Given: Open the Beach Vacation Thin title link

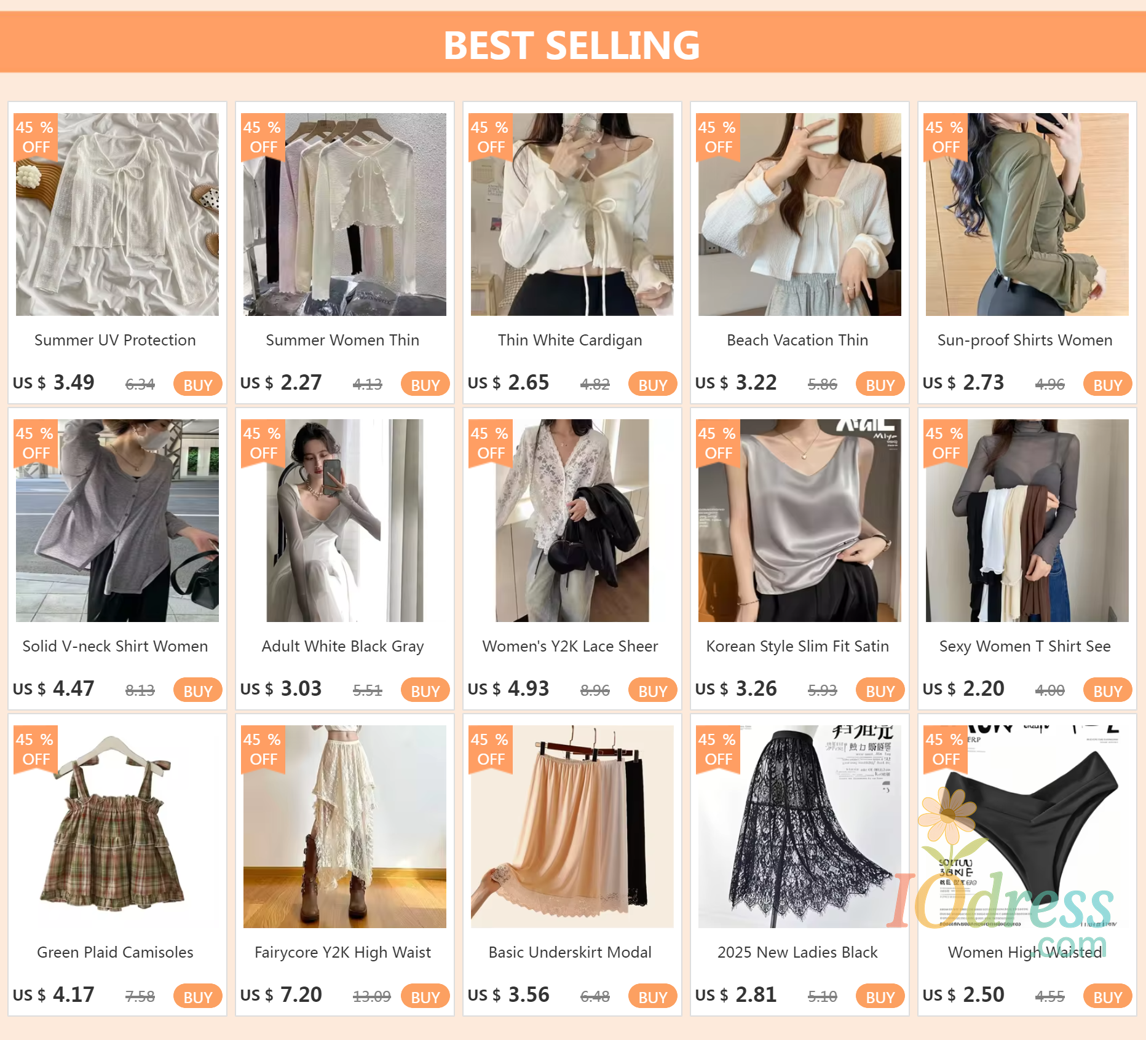Looking at the screenshot, I should coord(797,340).
